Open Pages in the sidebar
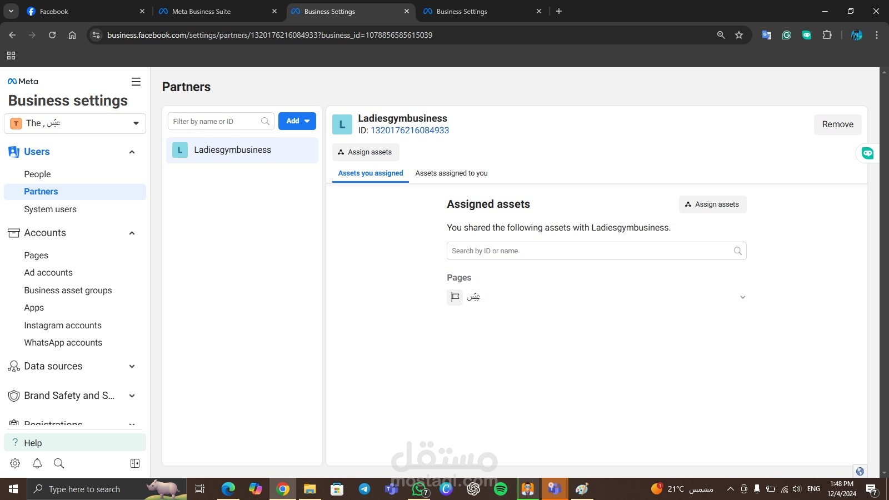Screen dimensions: 889x500 (x=36, y=256)
